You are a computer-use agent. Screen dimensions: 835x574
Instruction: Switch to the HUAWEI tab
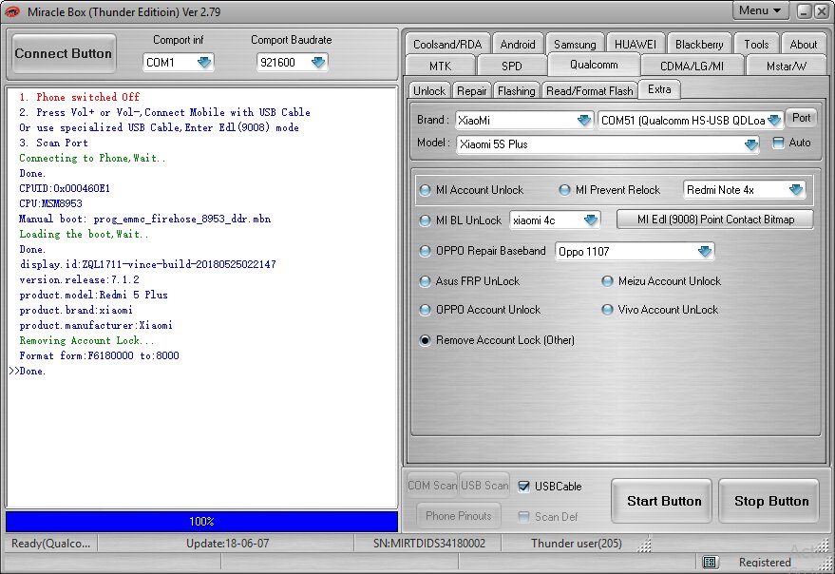coord(636,45)
